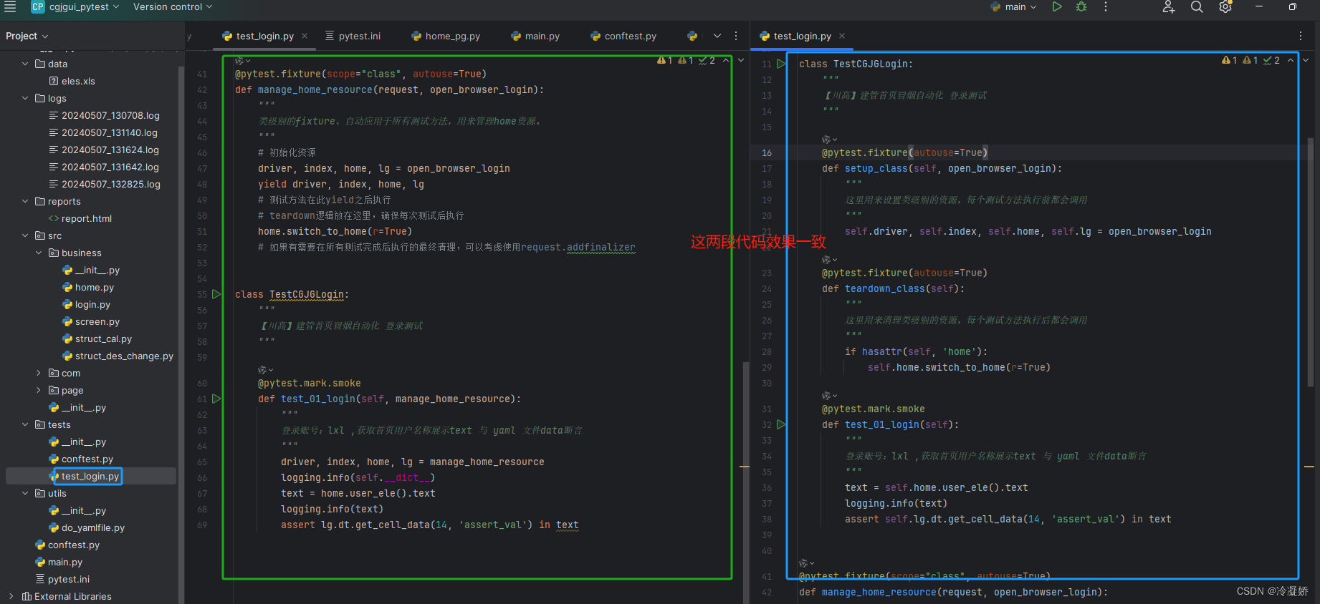The width and height of the screenshot is (1320, 604).
Task: Click left editor typo check indicator
Action: tap(707, 60)
